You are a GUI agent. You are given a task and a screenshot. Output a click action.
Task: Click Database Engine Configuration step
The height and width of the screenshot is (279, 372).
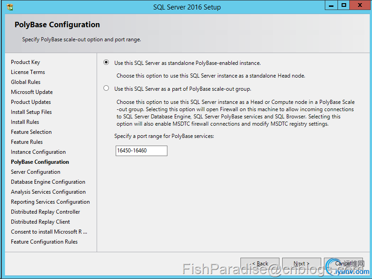pos(48,182)
